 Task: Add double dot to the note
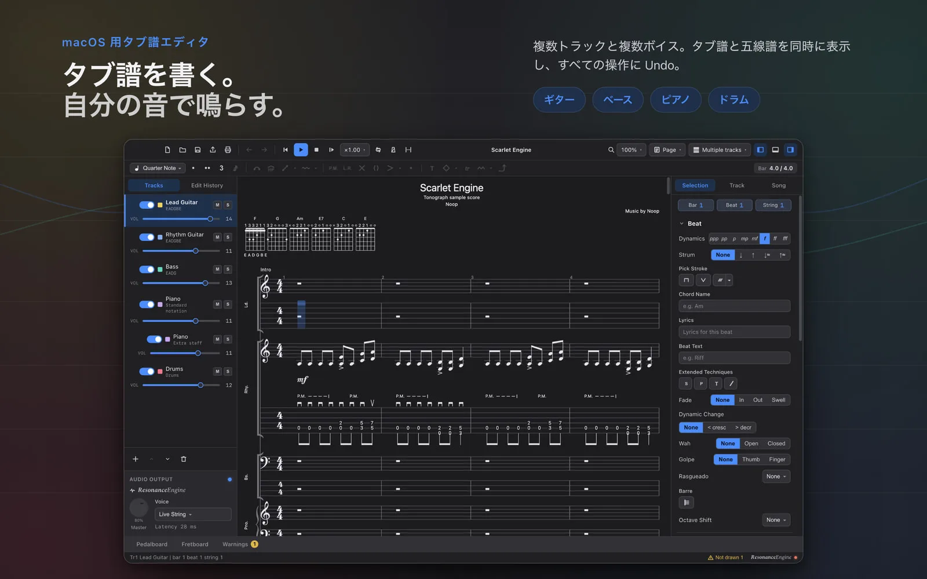(207, 168)
